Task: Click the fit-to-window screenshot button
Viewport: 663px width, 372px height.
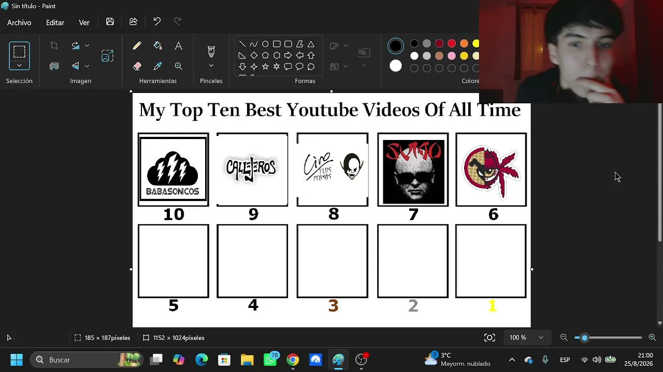Action: [489, 337]
